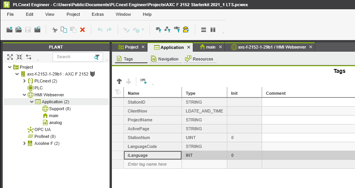Click the LDATE_AND_TIME type cell
Image resolution: width=355 pixels, height=188 pixels.
[204, 111]
